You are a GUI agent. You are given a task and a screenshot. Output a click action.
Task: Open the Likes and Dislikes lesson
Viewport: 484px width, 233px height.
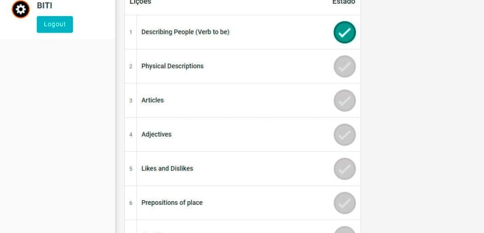[x=167, y=168]
